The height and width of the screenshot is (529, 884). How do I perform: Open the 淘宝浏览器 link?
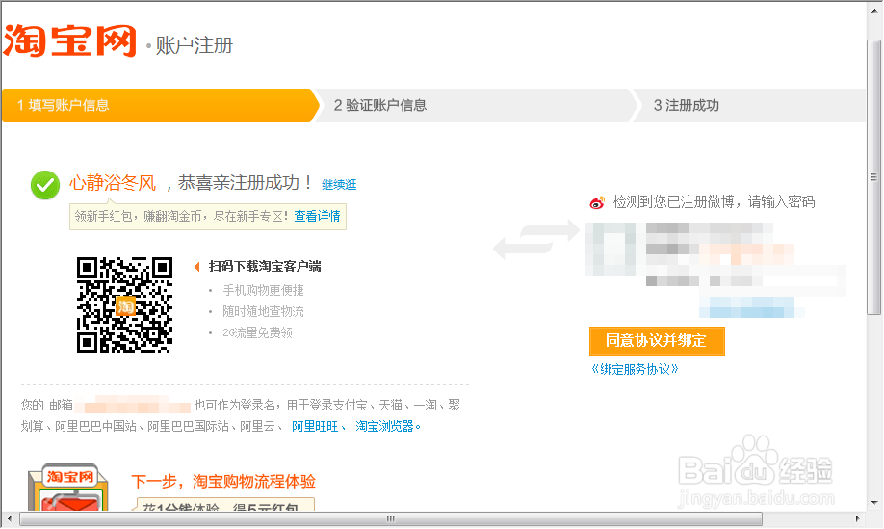(384, 426)
